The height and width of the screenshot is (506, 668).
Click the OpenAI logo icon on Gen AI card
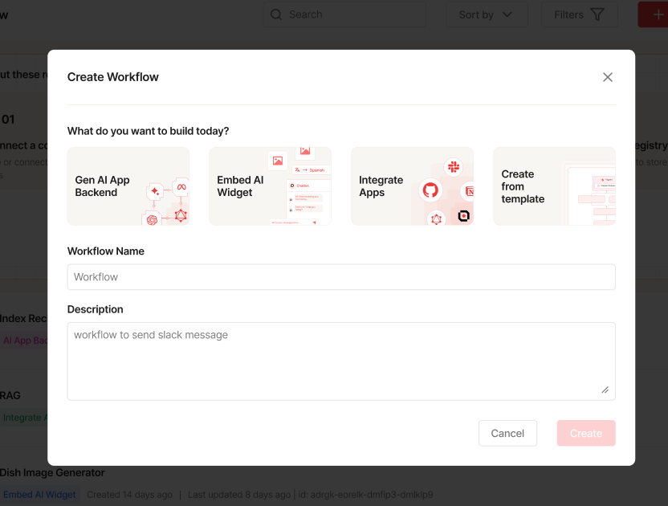click(x=151, y=219)
